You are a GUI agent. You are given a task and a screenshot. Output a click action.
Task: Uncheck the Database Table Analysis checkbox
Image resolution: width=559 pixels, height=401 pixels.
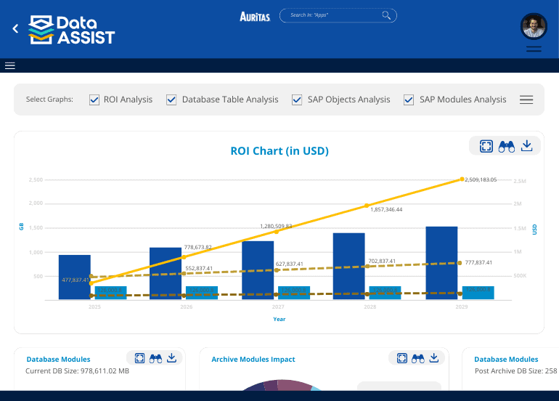click(x=171, y=100)
